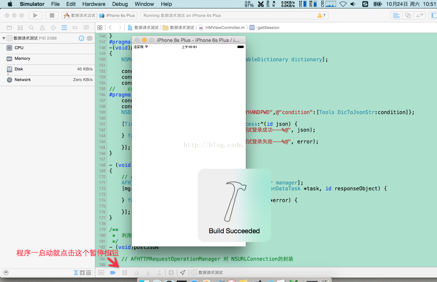Click the Step Out button in the debug bar
This screenshot has height=282, width=437.
pyautogui.click(x=159, y=272)
